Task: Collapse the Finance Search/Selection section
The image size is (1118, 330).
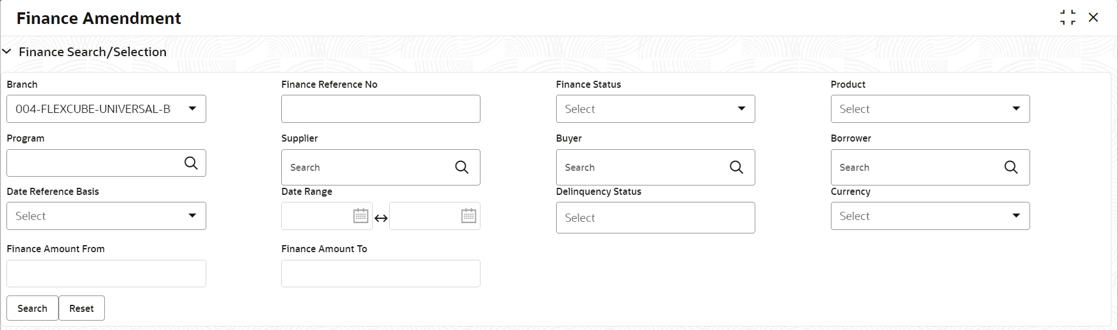Action: (x=7, y=52)
